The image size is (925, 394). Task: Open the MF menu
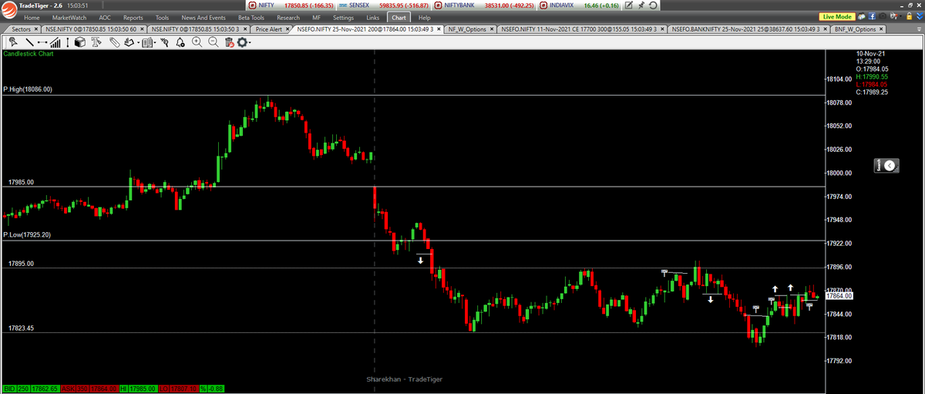pos(316,17)
